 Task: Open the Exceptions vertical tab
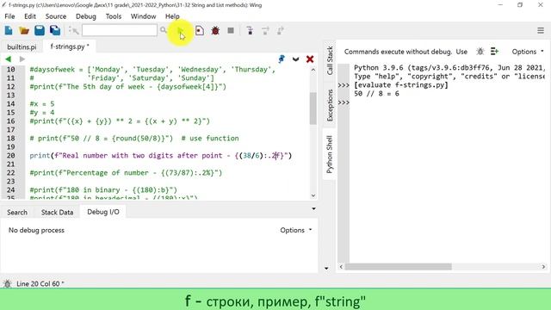click(330, 105)
